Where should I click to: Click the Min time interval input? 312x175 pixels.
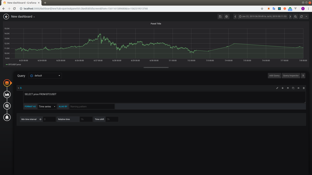[x=49, y=119]
